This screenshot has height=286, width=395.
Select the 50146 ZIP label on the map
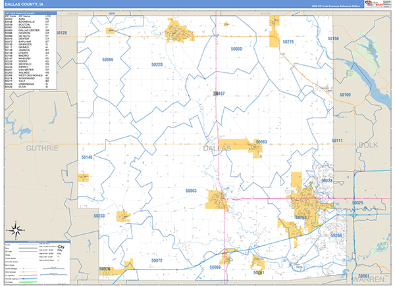point(87,157)
